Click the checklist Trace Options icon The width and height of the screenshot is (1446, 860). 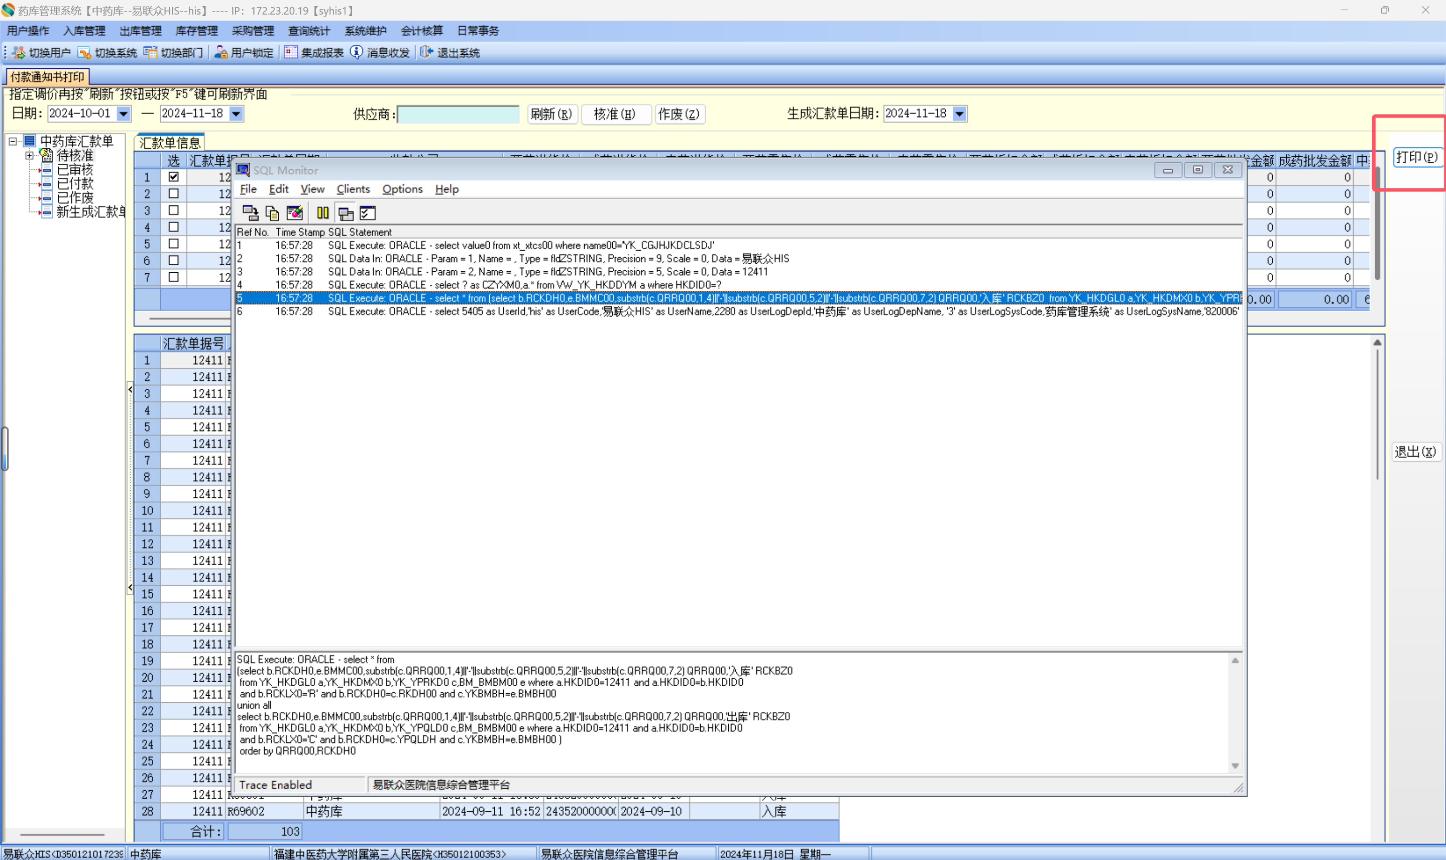367,213
